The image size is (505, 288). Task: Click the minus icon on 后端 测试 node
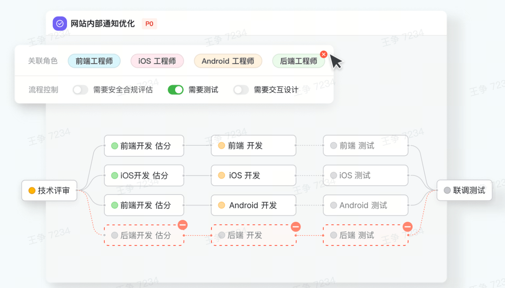point(408,227)
